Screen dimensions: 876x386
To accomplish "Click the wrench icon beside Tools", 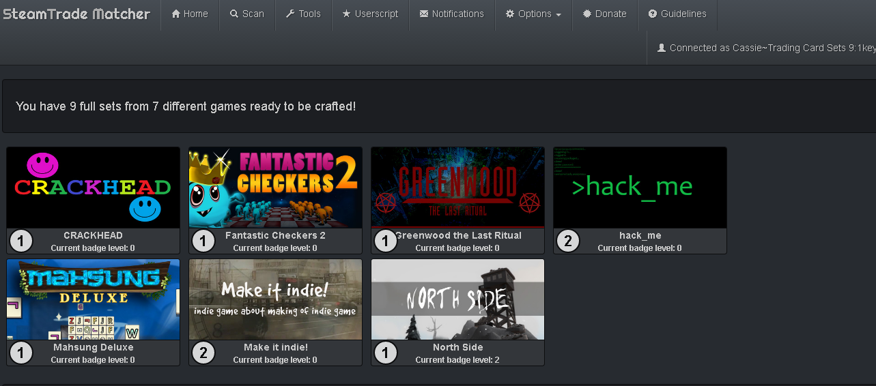I will coord(290,14).
